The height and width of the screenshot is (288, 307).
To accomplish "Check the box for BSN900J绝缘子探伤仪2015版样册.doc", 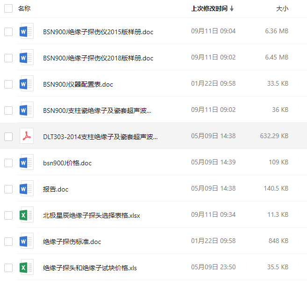I will (8, 32).
